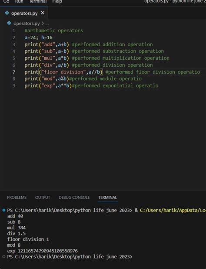
Task: Click the '#performed multiplication operation' comment
Action: click(121, 58)
